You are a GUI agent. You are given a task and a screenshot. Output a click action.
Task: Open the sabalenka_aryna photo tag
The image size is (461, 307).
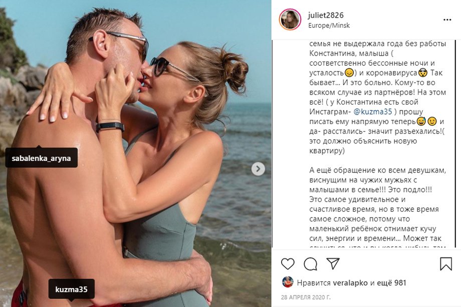(x=41, y=158)
